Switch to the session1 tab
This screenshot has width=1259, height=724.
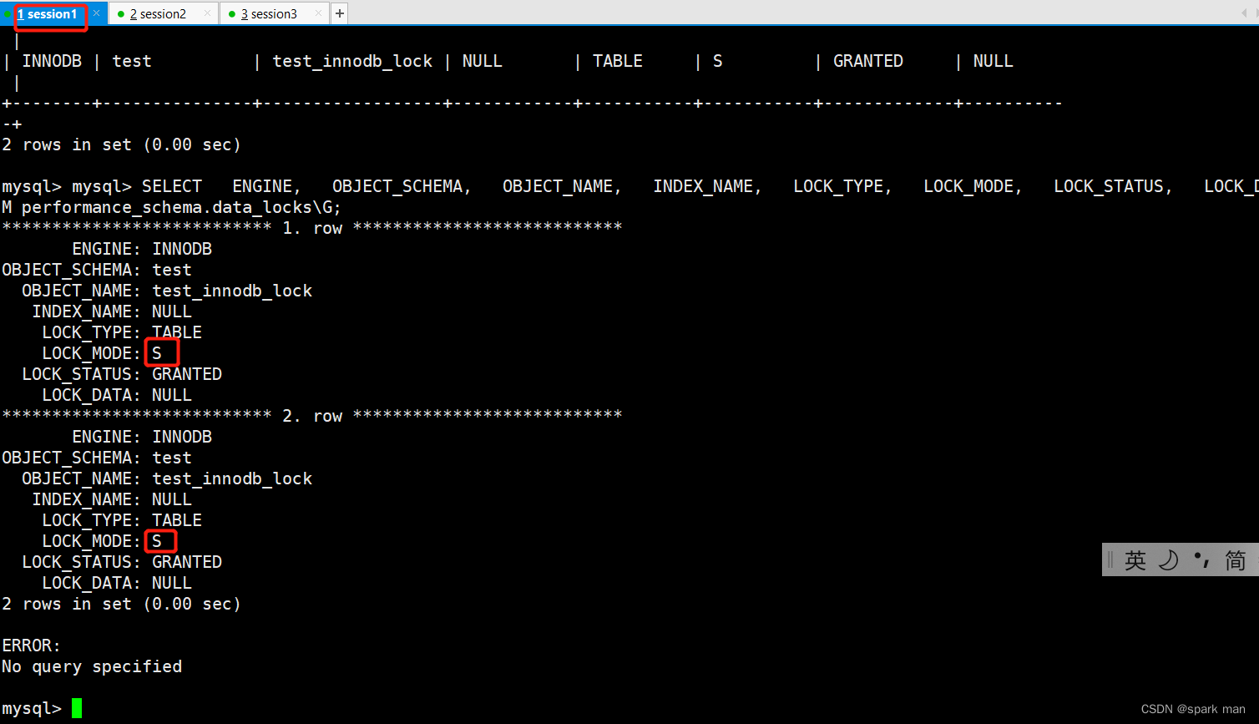point(48,14)
